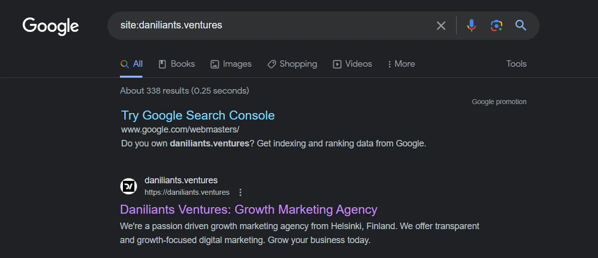The width and height of the screenshot is (598, 258).
Task: Click the Daniliants Ventures site favicon
Action: pos(128,186)
